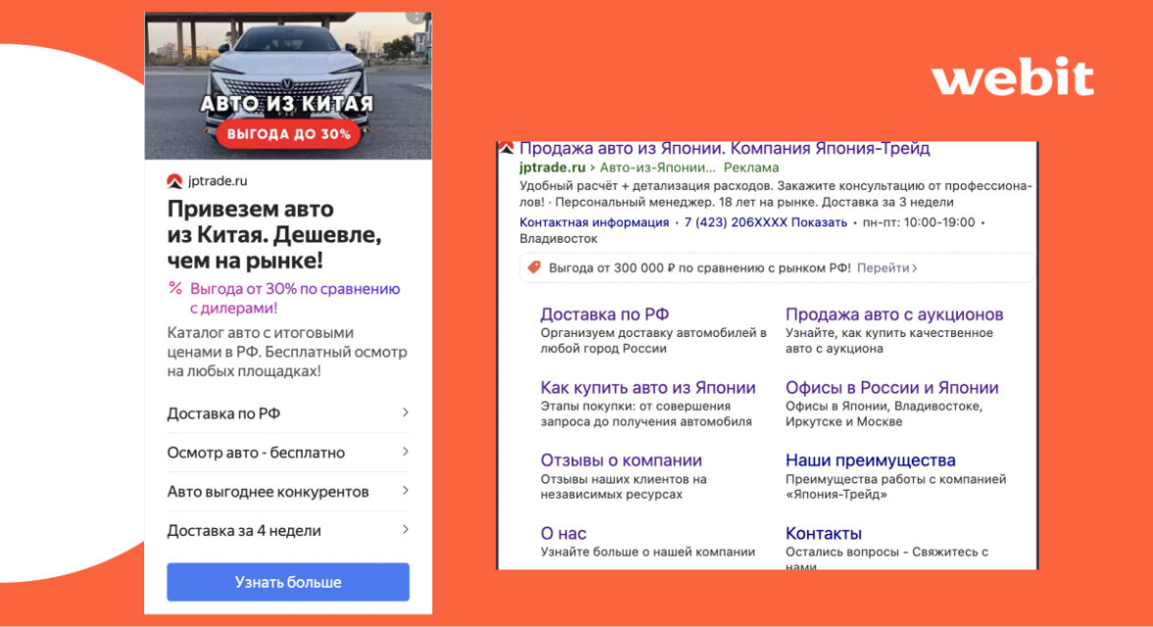Open "Как купить авто из Японии" sitelink
This screenshot has height=627, width=1153.
point(648,388)
